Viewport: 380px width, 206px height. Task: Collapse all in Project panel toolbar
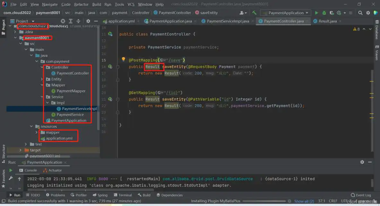point(78,21)
